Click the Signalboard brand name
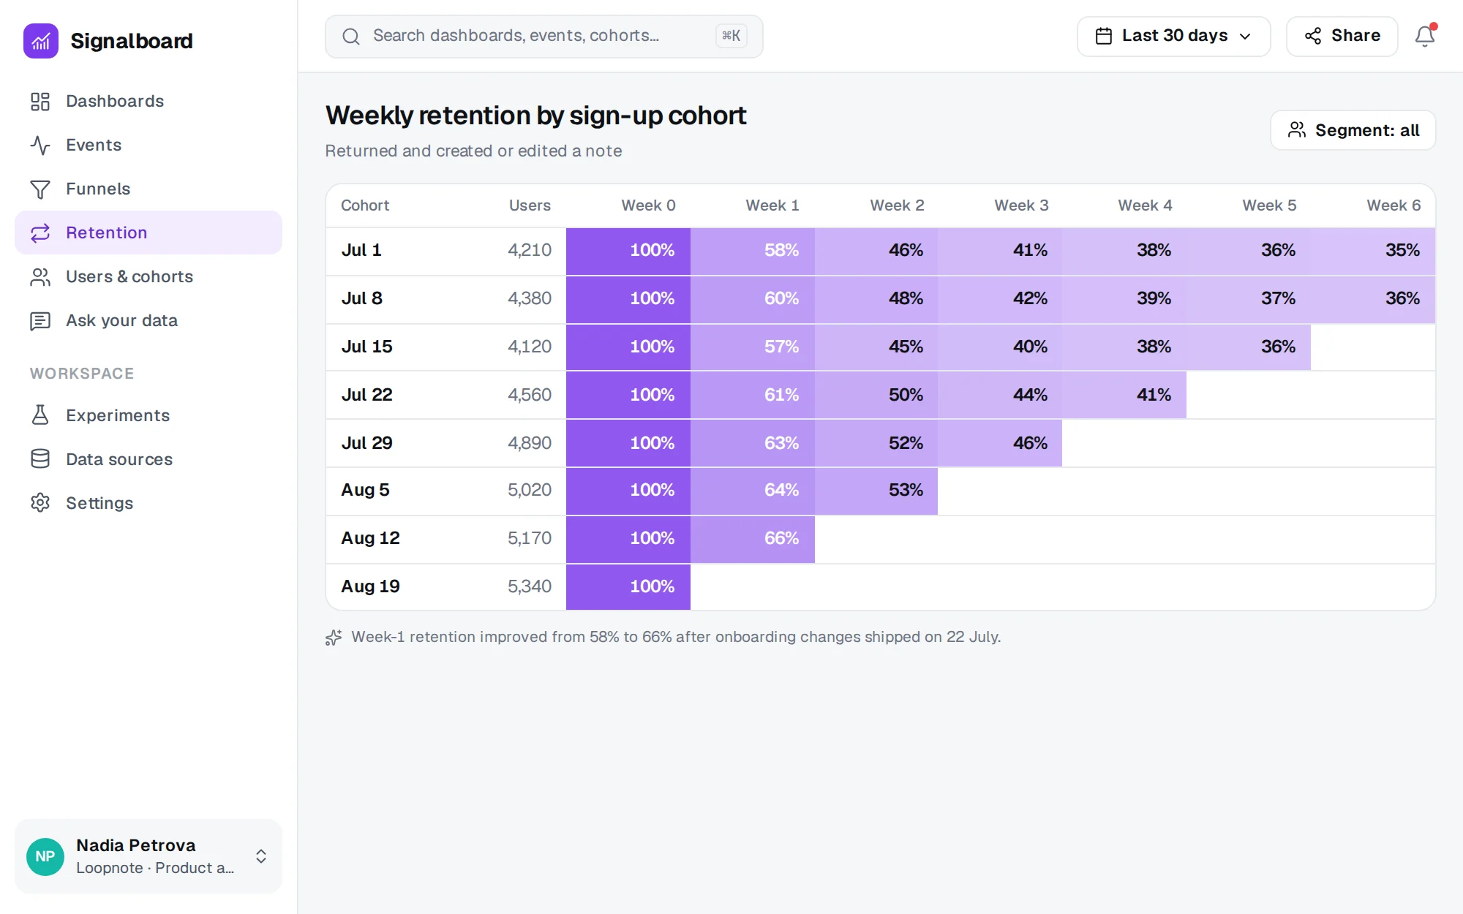The image size is (1463, 914). point(132,41)
